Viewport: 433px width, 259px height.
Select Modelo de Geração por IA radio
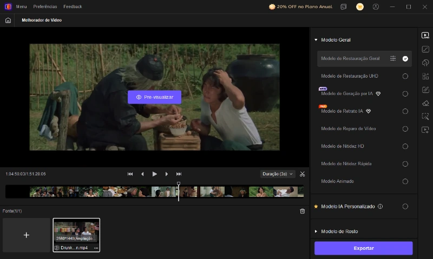tap(405, 94)
